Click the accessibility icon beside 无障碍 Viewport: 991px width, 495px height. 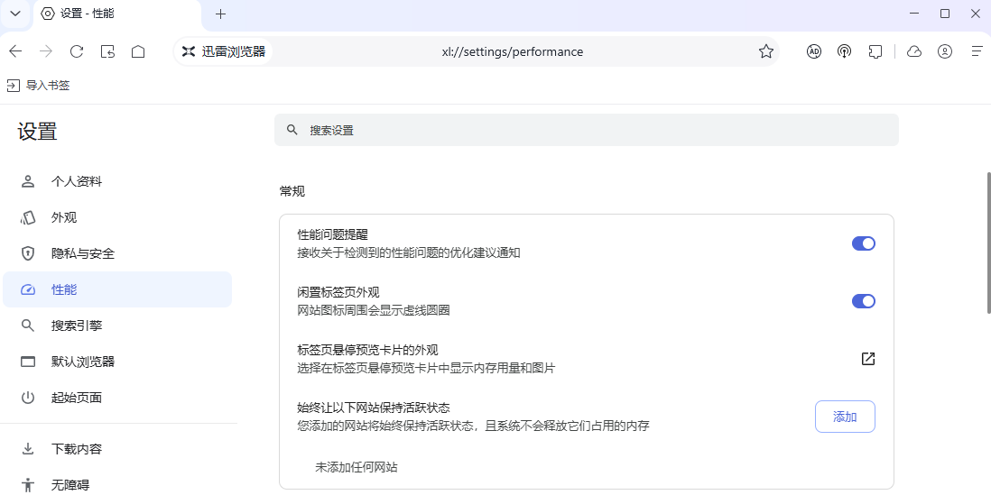pos(28,485)
